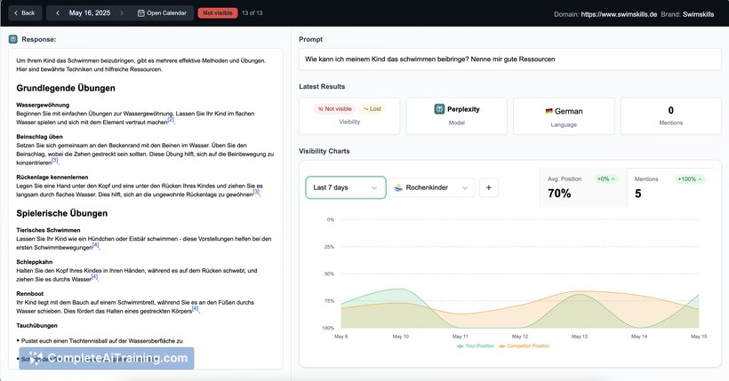Go back using the Back button
Viewport: 729px width, 381px height.
click(x=25, y=13)
